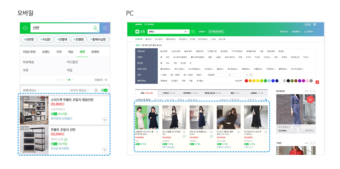Click the NAVER logo in PC top bar
The width and height of the screenshot is (340, 169).
pyautogui.click(x=139, y=25)
